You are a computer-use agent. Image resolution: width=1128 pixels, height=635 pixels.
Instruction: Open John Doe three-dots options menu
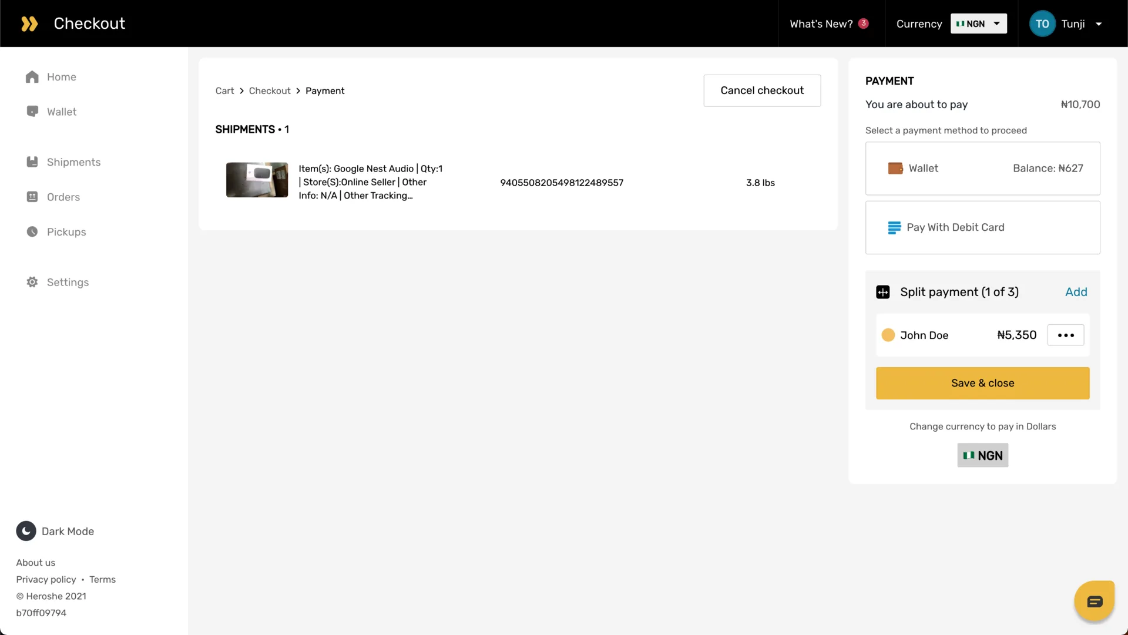coord(1066,335)
